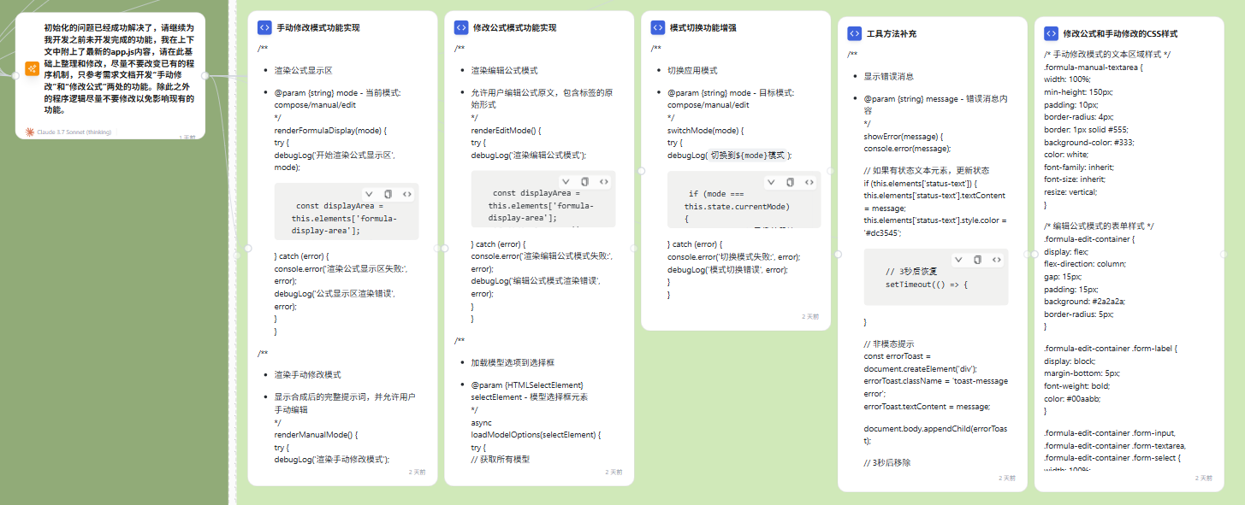
Task: Click the Claude logo on the prompt card
Action: click(30, 132)
